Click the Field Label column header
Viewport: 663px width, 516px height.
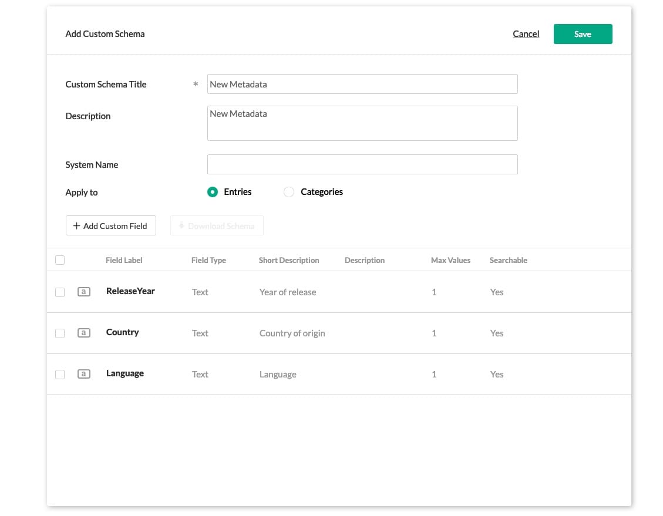[124, 260]
